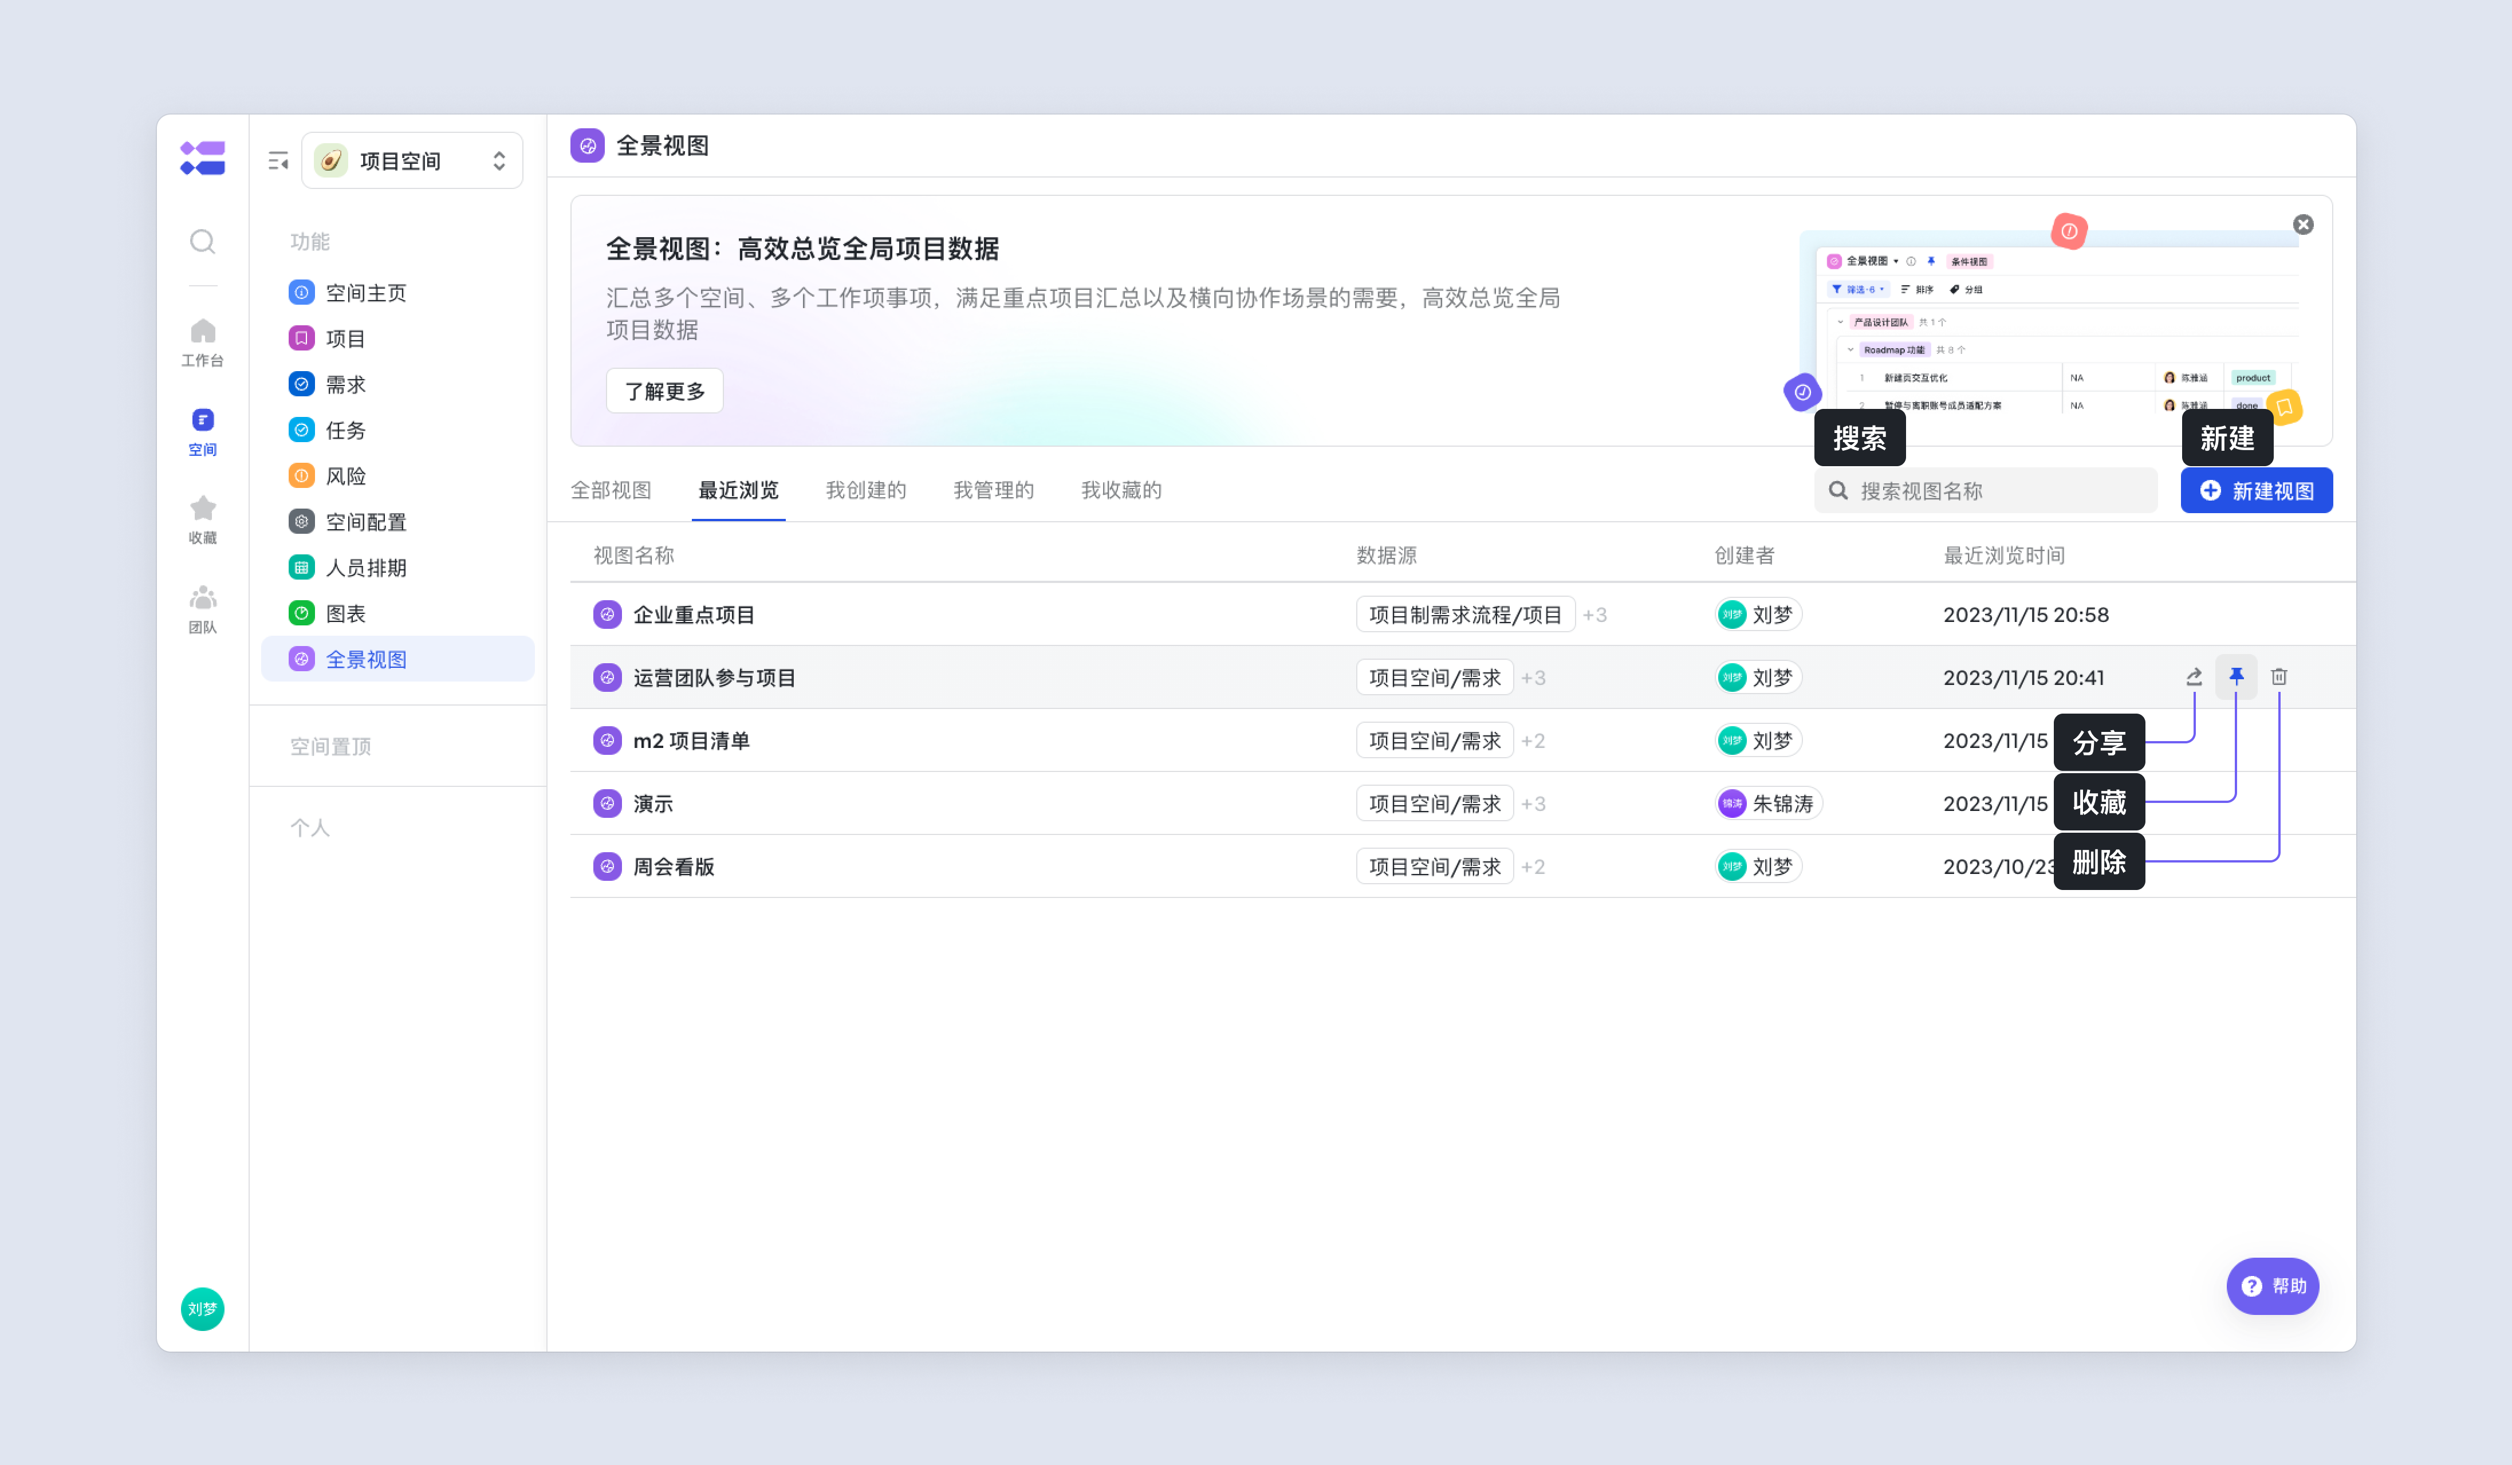Collapse the sidebar navigation panel
2512x1465 pixels.
[x=278, y=160]
